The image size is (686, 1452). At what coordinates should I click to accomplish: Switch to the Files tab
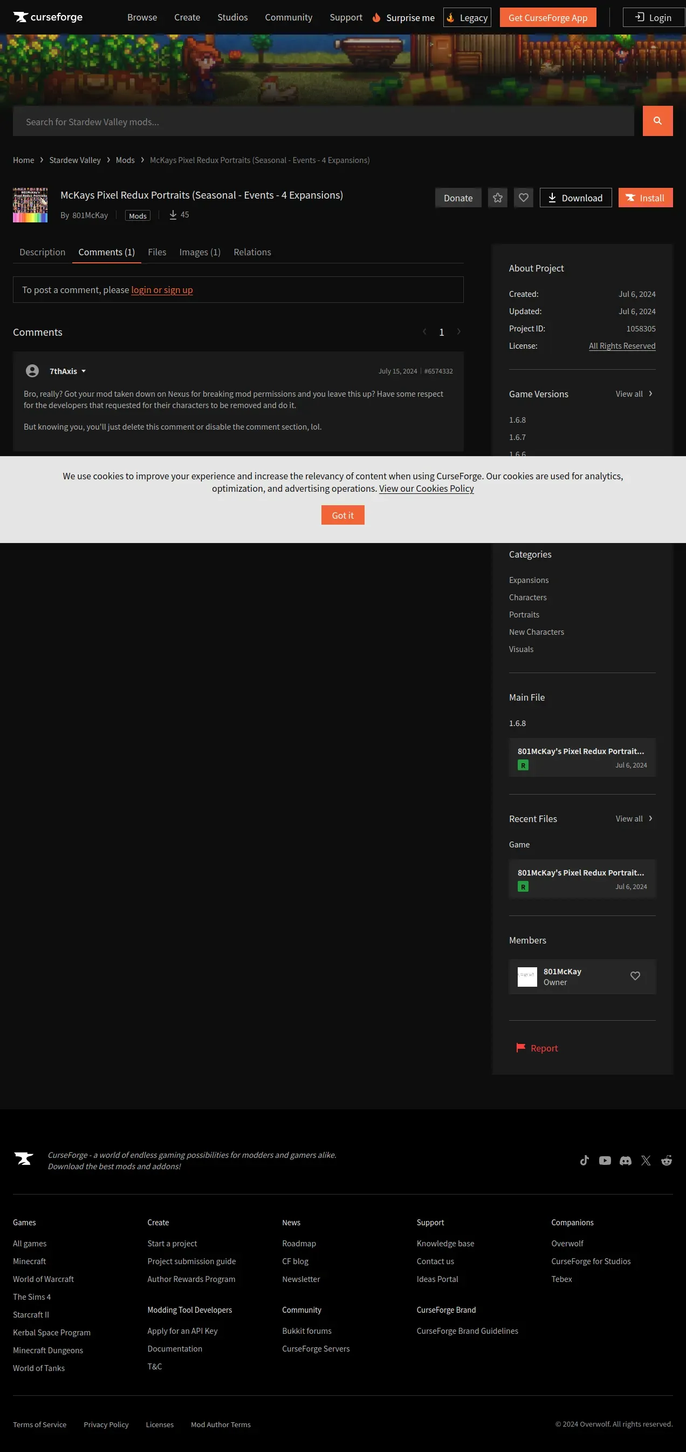[156, 252]
